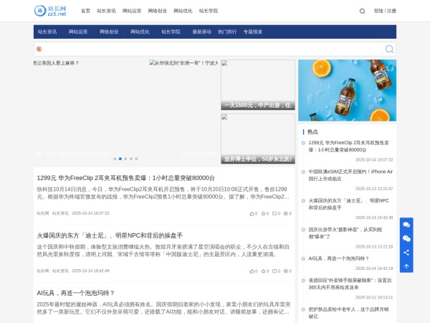Image resolution: width=430 pixels, height=323 pixels.
Task: Click the search bar submit magnifier icon
Action: coord(389,49)
